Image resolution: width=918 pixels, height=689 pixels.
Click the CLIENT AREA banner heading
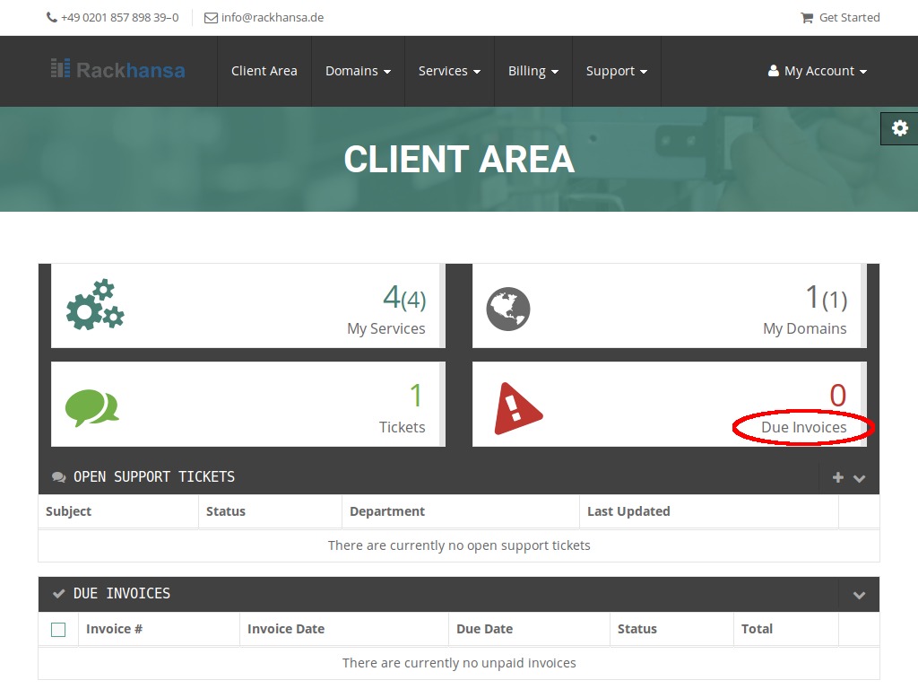(459, 160)
